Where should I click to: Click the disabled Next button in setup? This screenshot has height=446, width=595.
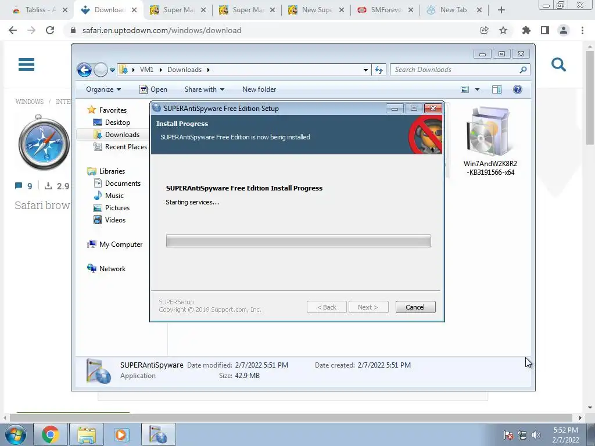coord(368,307)
